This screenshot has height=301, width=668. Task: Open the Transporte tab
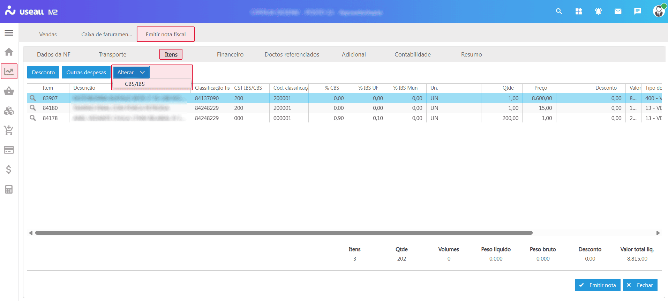pyautogui.click(x=112, y=54)
